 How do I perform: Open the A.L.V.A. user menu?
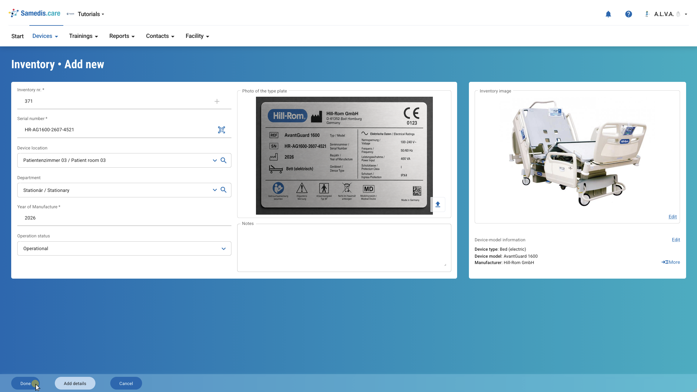[x=666, y=14]
